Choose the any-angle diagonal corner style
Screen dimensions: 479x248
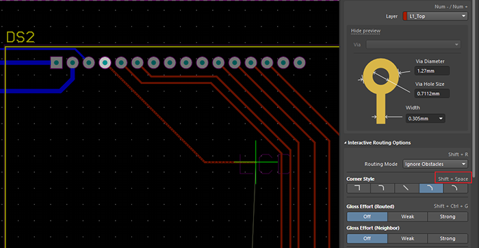pyautogui.click(x=406, y=188)
